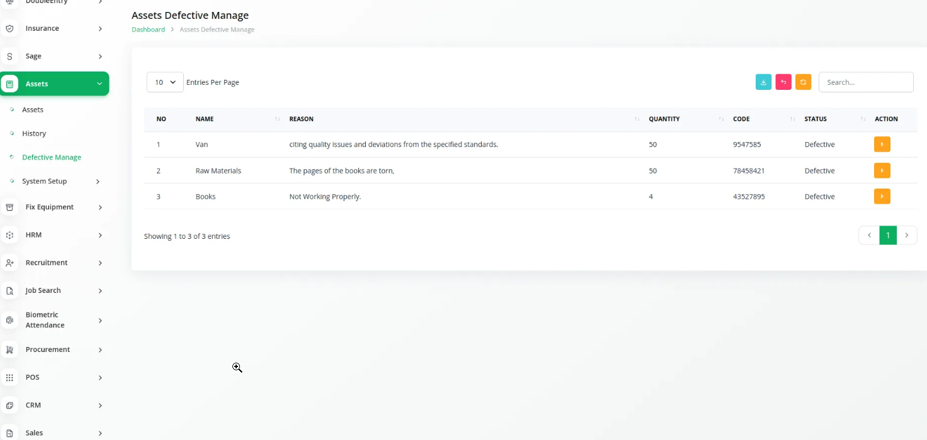The image size is (927, 440).
Task: Click the action button for Books row
Action: coord(882,197)
